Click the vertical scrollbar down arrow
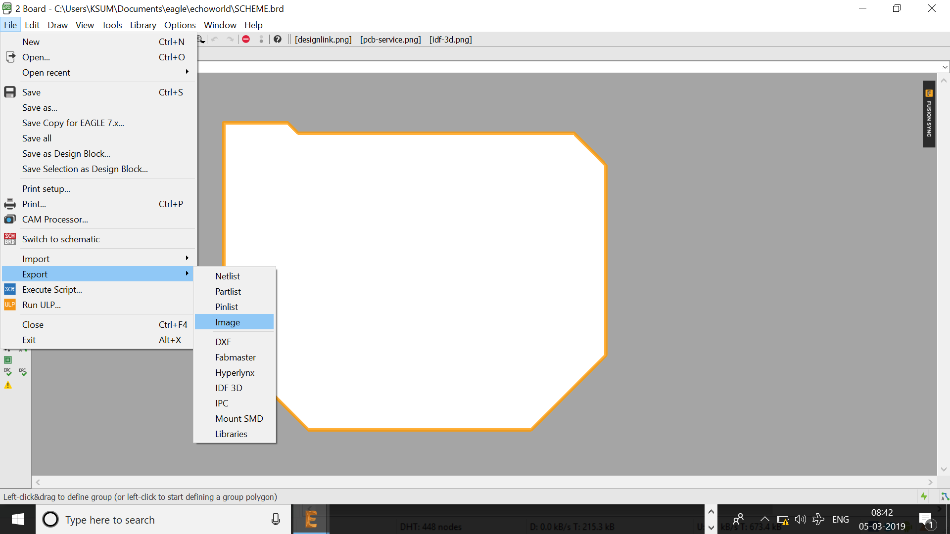Screen dimensions: 950x534 (x=944, y=469)
